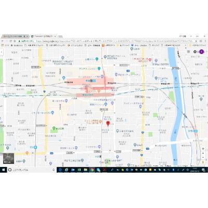Open Microsoft Edge from the taskbar
This screenshot has width=208, height=208.
(60, 170)
